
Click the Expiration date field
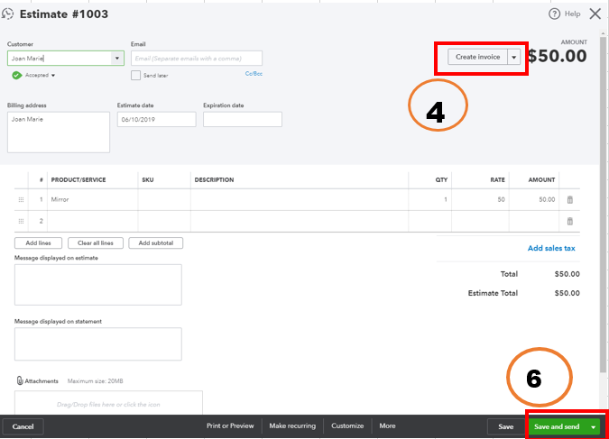coord(242,119)
